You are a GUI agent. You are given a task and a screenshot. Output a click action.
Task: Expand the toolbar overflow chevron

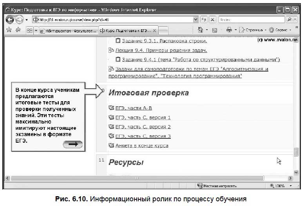(x=297, y=27)
